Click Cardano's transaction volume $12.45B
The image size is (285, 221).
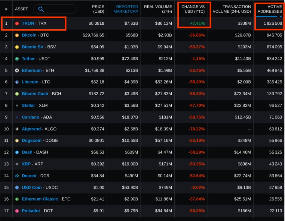click(243, 117)
